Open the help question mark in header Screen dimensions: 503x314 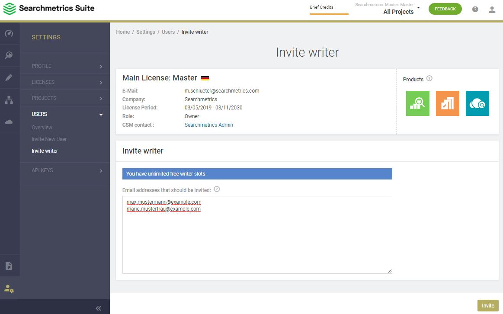pos(475,10)
